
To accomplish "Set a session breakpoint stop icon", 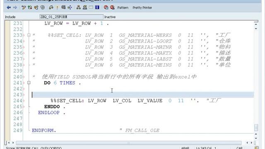I will click(106, 7).
